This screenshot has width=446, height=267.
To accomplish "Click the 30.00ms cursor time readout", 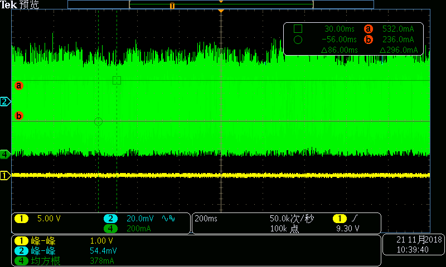I will 340,29.
